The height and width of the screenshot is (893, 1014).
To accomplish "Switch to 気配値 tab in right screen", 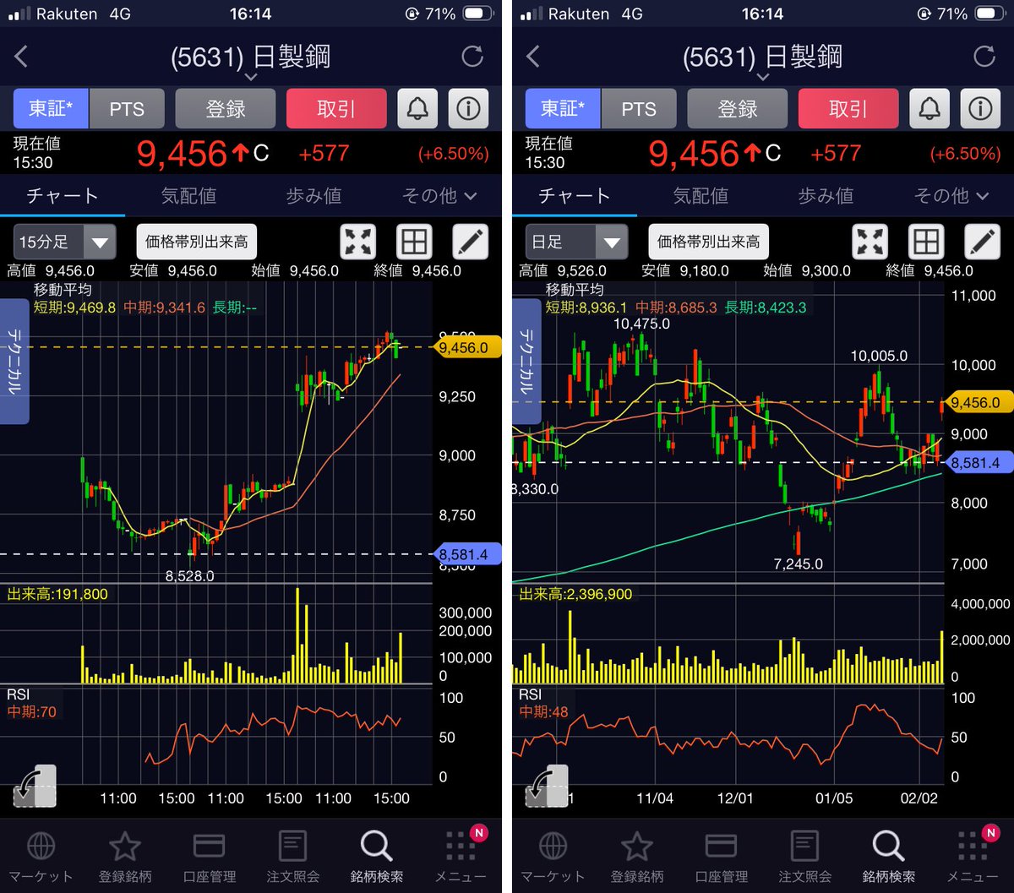I will [x=701, y=196].
